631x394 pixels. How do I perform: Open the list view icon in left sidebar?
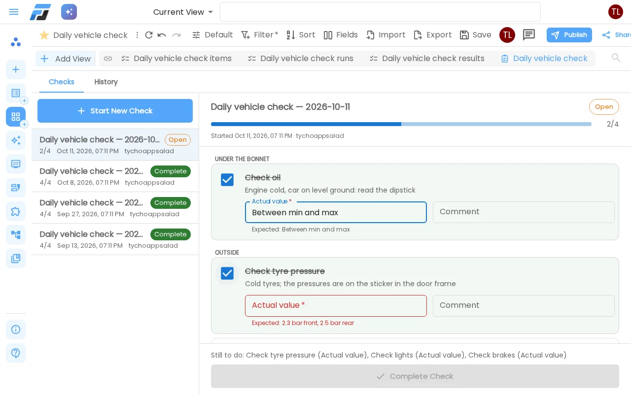pyautogui.click(x=16, y=93)
